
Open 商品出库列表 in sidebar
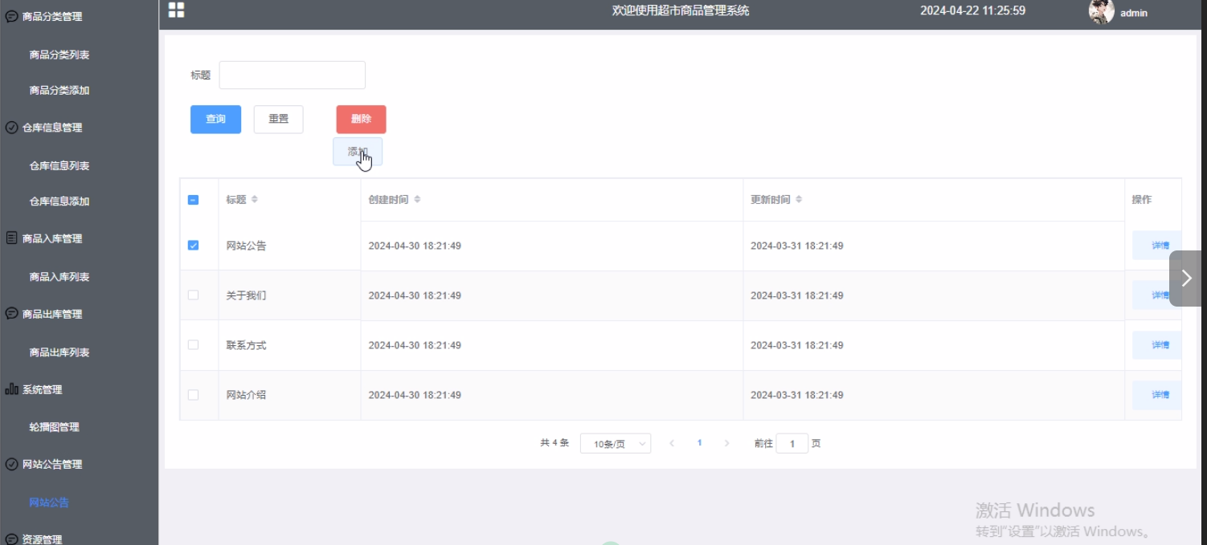[59, 352]
